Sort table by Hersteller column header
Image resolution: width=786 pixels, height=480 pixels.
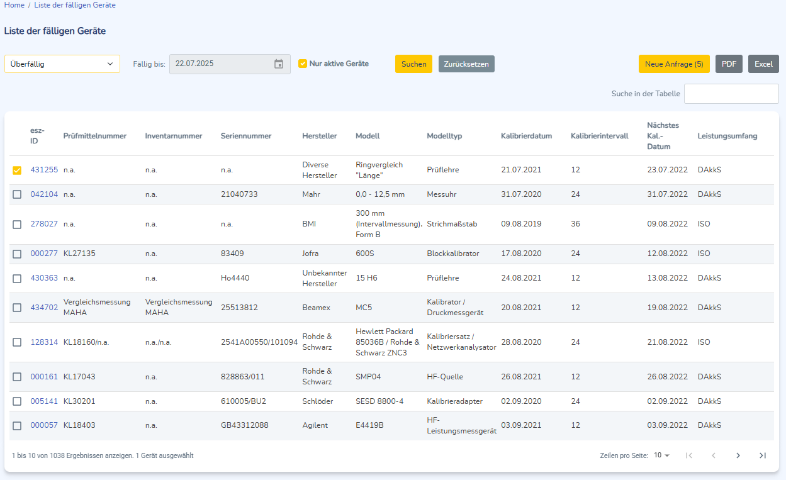point(319,136)
